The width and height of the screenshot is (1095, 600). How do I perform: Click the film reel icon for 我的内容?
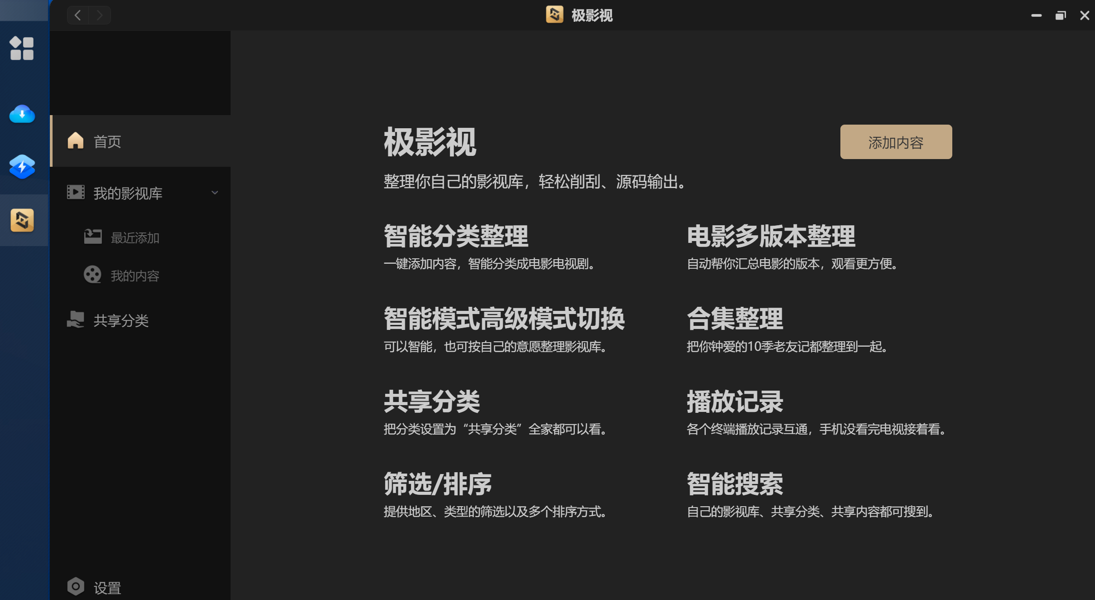(92, 275)
